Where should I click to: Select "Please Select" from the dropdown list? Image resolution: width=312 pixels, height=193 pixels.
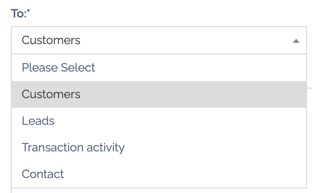click(58, 67)
